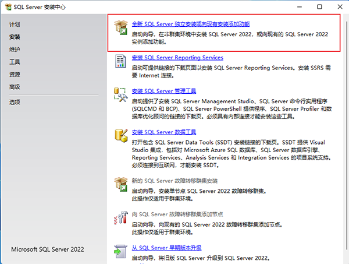Screen dimensions: 349x264
Task: Click the Reporting Services description mentioning SSRS
Action: click(x=232, y=72)
